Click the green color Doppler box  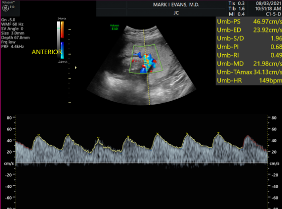146,59
